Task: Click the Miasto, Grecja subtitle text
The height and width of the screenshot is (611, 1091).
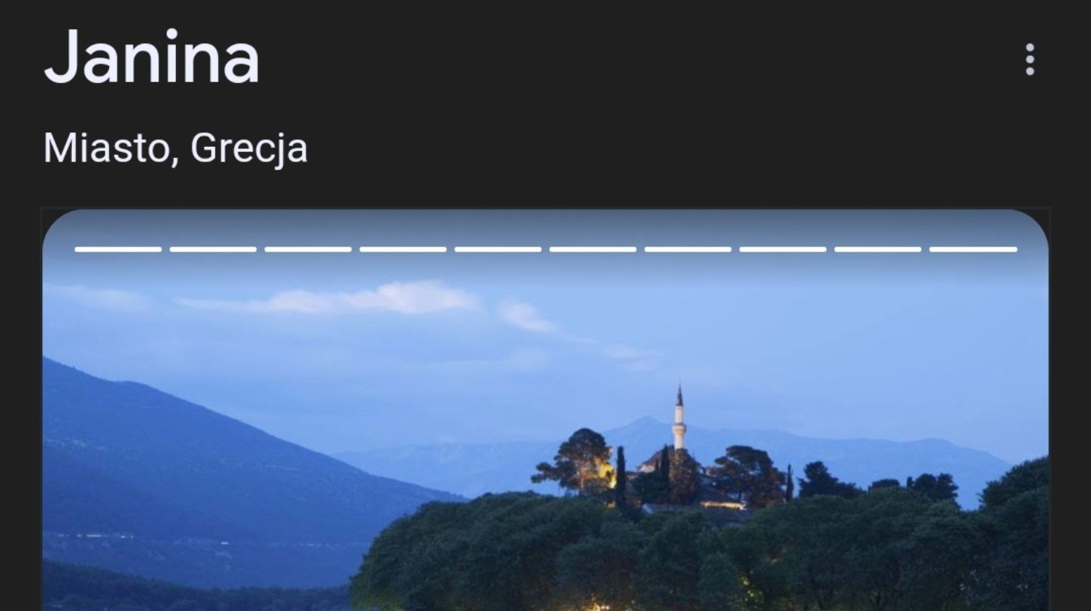Action: pyautogui.click(x=175, y=148)
